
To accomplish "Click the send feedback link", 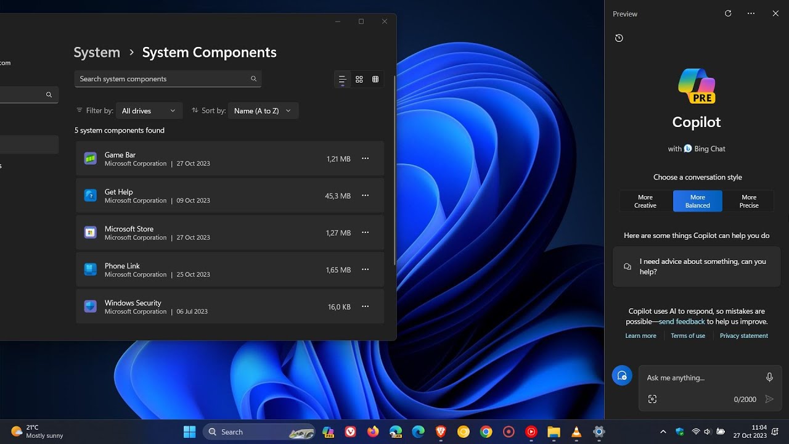I will point(682,321).
